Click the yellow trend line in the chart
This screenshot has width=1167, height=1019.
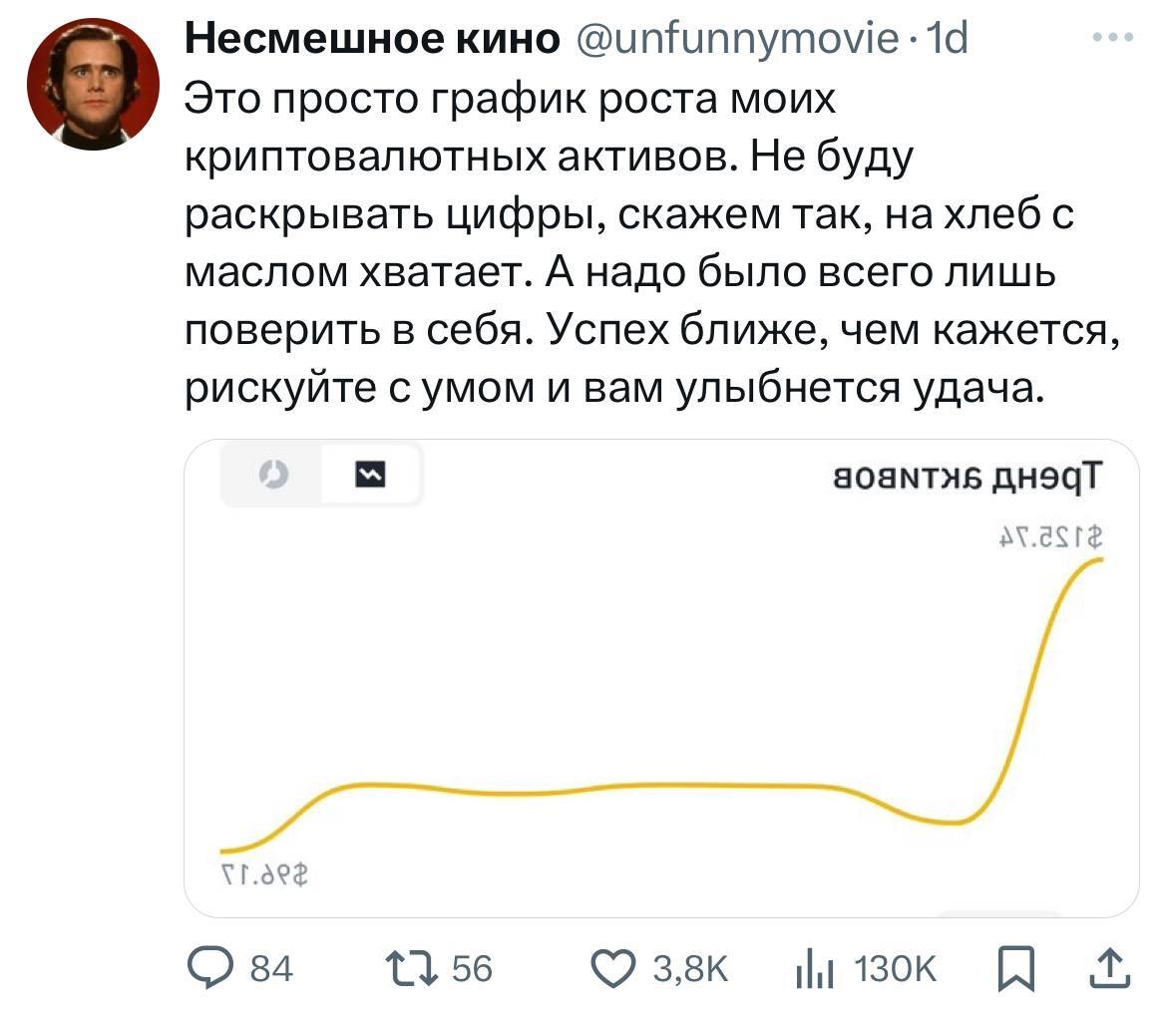tap(598, 787)
